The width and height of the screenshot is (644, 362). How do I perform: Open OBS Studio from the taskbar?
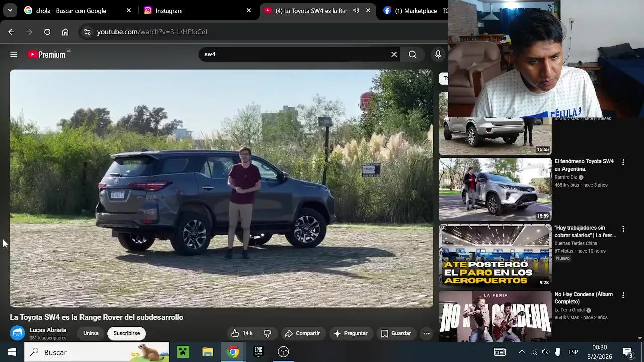pos(283,352)
